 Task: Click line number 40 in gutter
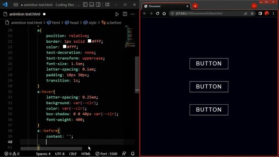click(x=10, y=142)
